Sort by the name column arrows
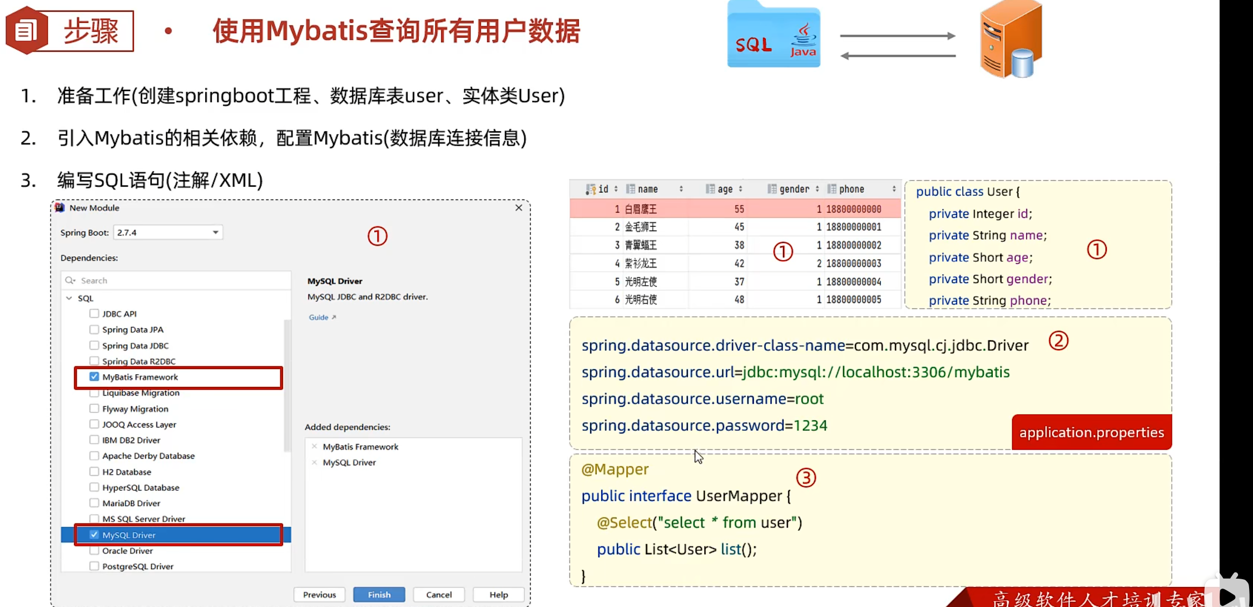Image resolution: width=1253 pixels, height=607 pixels. 681,189
